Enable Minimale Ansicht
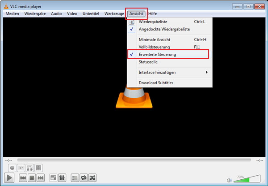The height and width of the screenshot is (186, 268). [170, 39]
